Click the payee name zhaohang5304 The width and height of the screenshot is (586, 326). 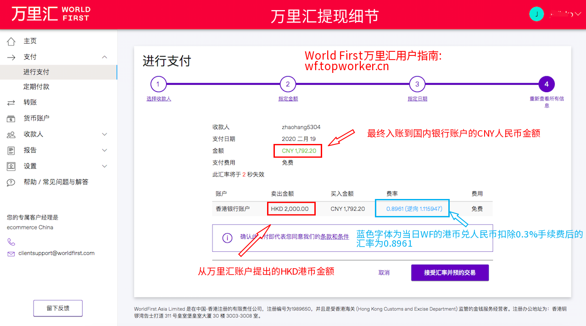point(301,127)
